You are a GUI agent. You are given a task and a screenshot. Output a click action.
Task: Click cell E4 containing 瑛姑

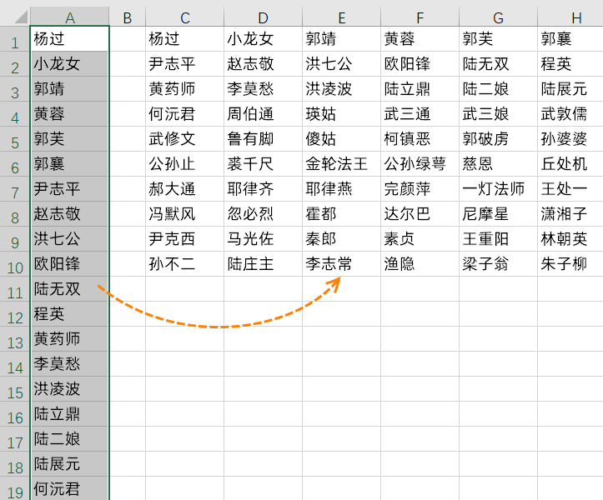click(x=342, y=114)
